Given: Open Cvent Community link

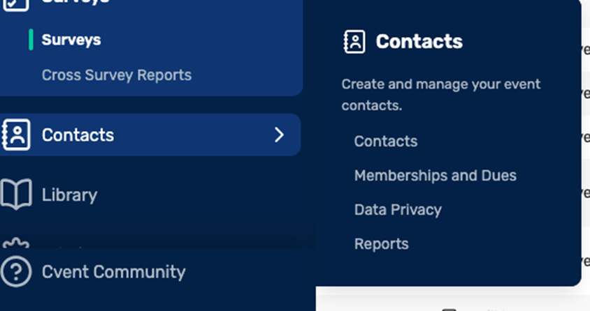Looking at the screenshot, I should click(114, 272).
